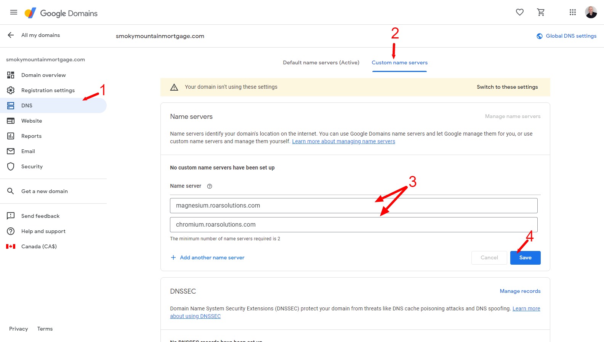
Task: Click the Cancel button
Action: click(x=489, y=258)
